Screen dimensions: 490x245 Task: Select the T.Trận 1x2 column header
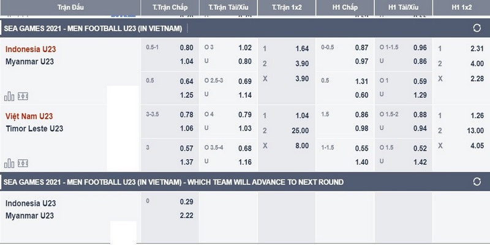(287, 7)
